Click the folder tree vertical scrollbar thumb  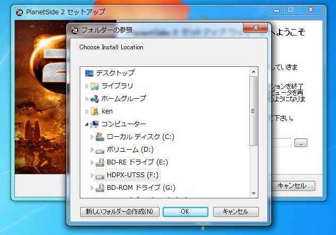[254, 111]
